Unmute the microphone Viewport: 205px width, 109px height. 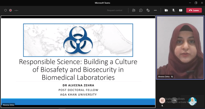pyautogui.click(x=173, y=10)
